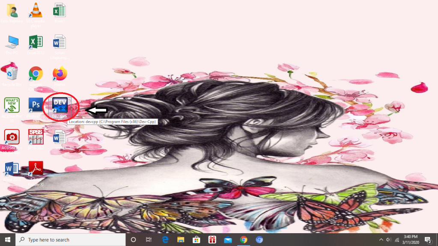Open the Action Center notifications

click(x=427, y=240)
